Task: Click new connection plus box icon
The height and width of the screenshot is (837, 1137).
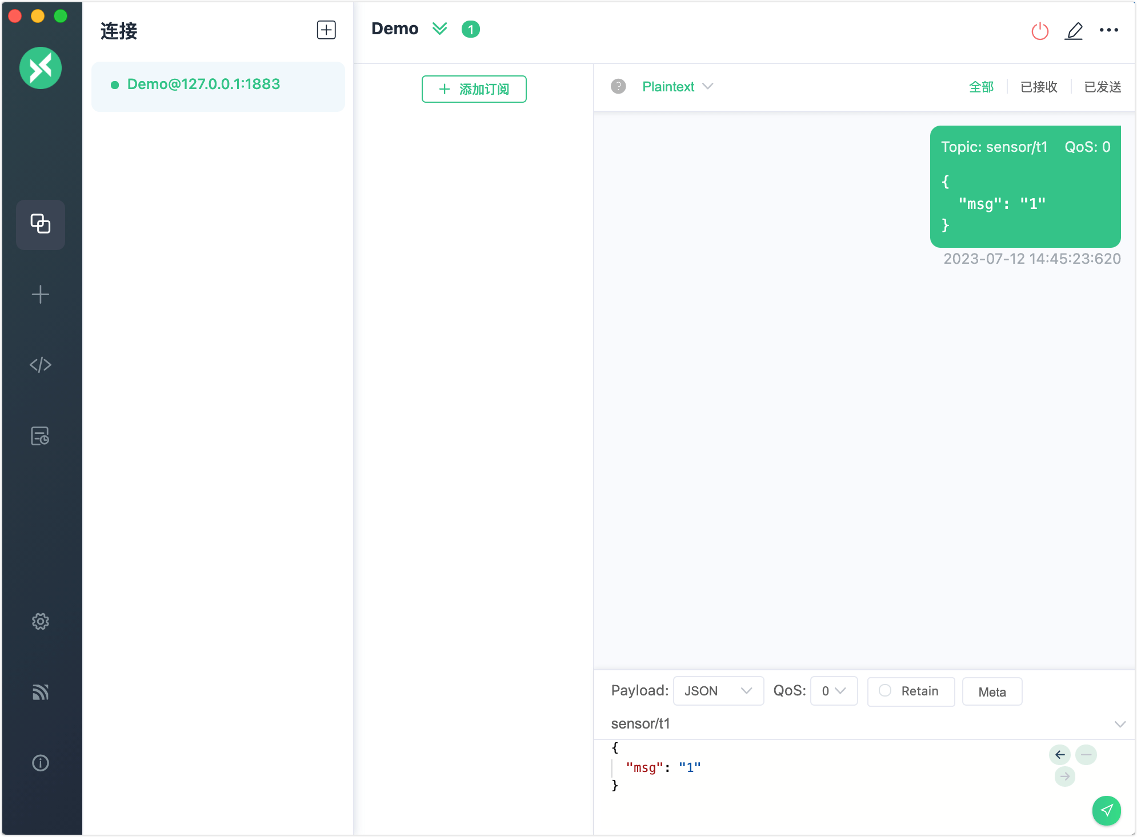Action: click(x=326, y=30)
